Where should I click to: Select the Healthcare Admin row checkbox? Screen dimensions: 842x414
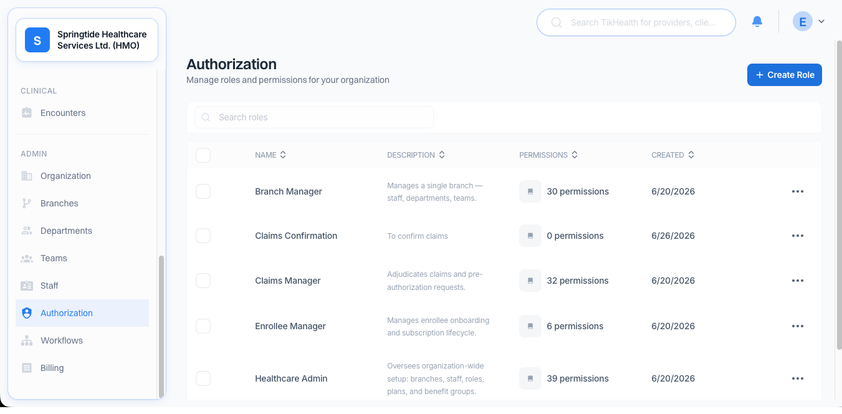coord(203,378)
